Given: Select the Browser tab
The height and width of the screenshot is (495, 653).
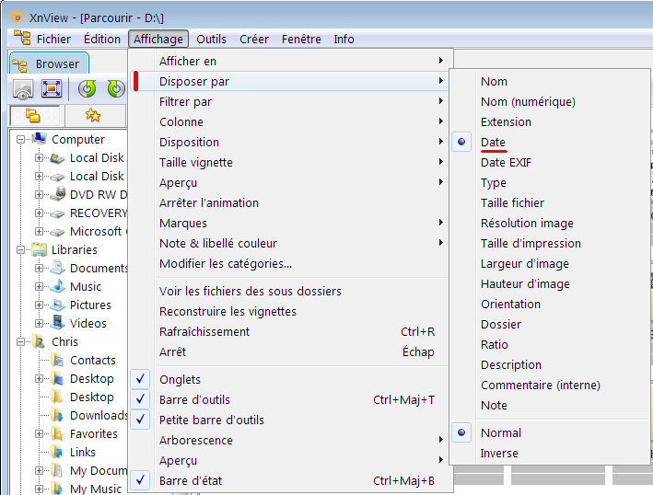Looking at the screenshot, I should click(49, 63).
